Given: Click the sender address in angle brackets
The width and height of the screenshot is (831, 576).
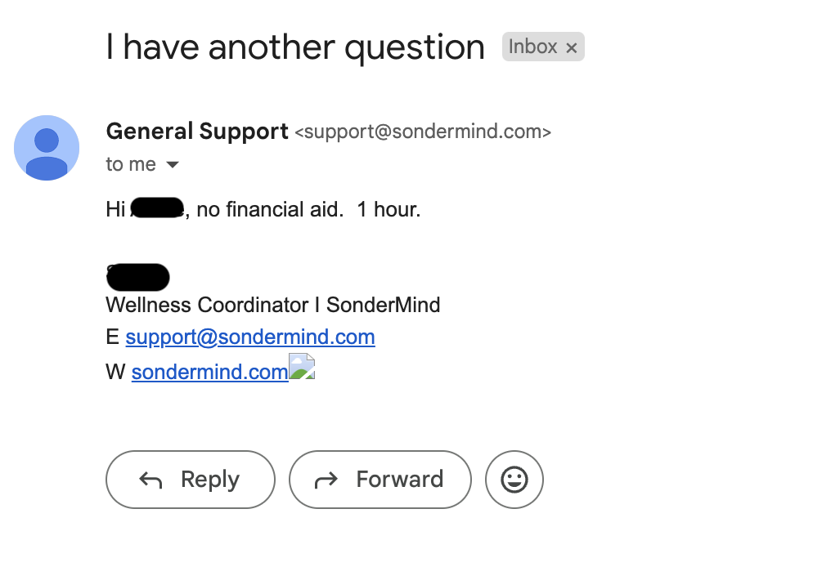Looking at the screenshot, I should pyautogui.click(x=422, y=132).
